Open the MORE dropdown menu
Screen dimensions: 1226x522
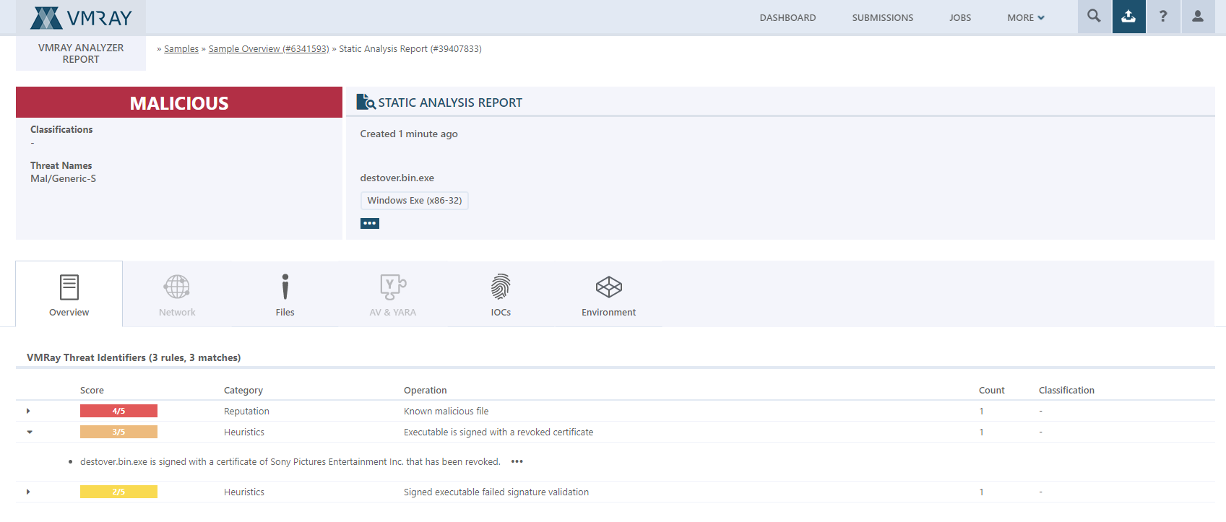tap(1026, 17)
